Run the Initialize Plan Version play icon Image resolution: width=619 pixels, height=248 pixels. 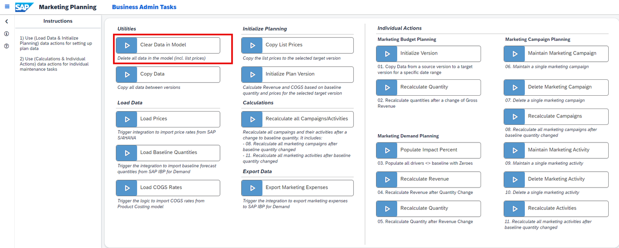(252, 74)
